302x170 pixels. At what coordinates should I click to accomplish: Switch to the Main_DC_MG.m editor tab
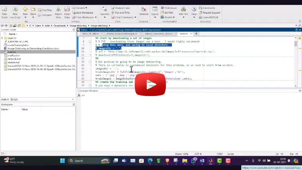[90, 34]
